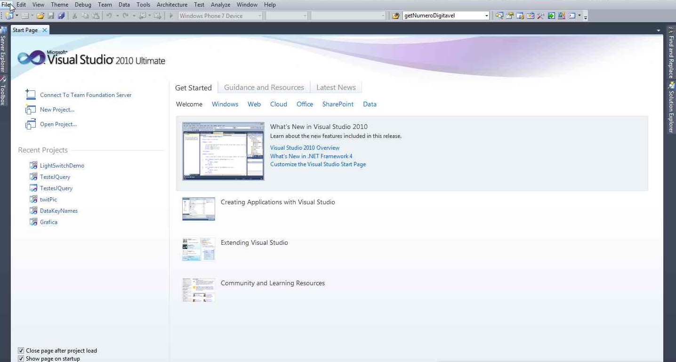
Task: Toggle Close page after project load checkbox
Action: 21,351
